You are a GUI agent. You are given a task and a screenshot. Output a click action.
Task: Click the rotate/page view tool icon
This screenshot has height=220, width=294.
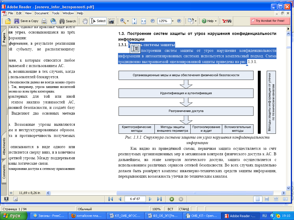click(x=191, y=21)
